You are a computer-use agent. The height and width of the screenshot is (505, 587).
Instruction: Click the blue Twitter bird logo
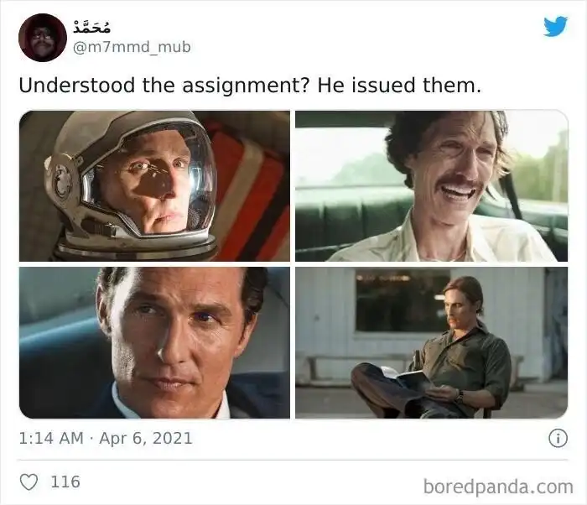(x=555, y=27)
